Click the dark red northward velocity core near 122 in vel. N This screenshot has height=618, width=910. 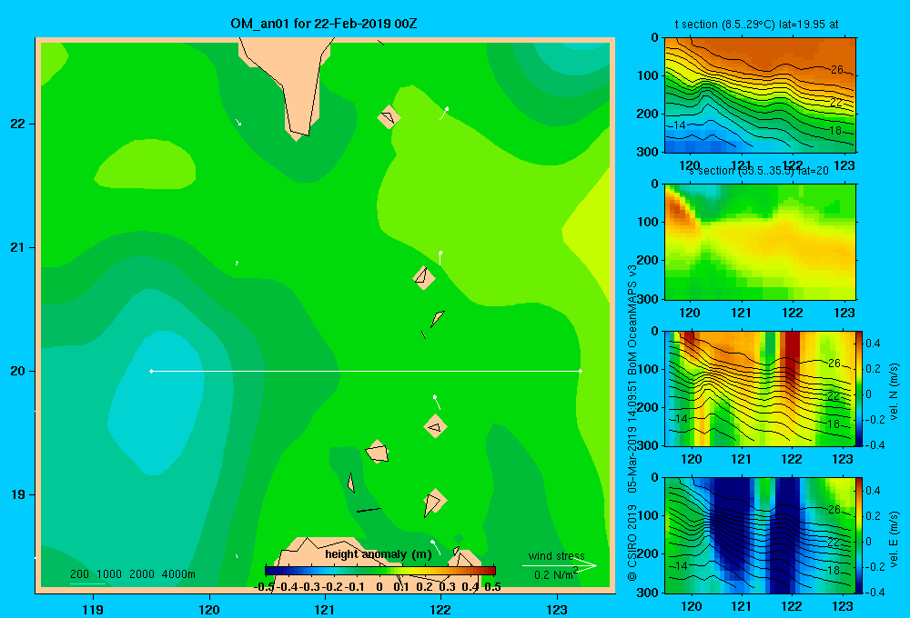[x=790, y=356]
